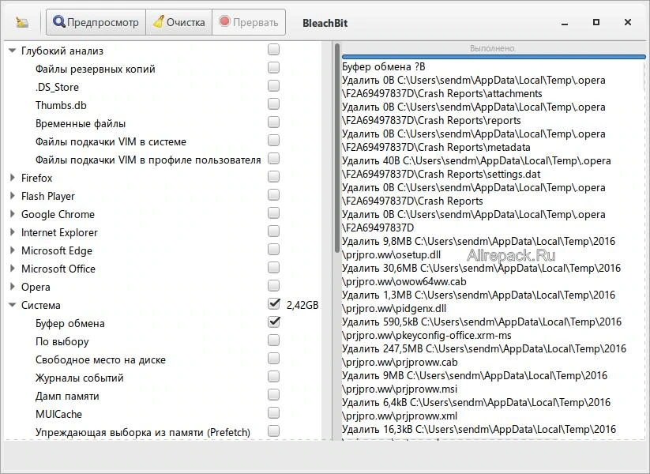
Task: Select the MUICache tree item
Action: click(x=59, y=414)
